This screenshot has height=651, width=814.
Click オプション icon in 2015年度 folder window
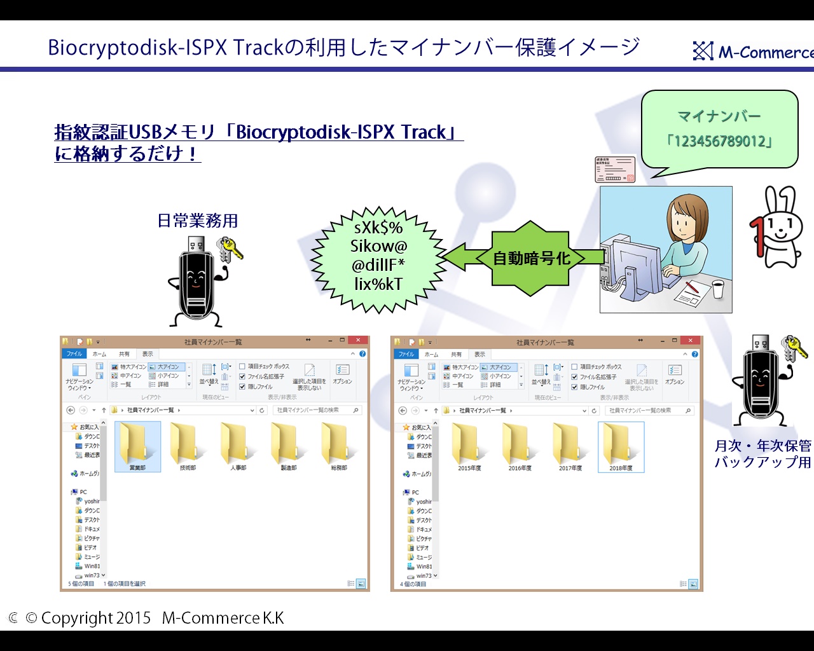pos(675,374)
